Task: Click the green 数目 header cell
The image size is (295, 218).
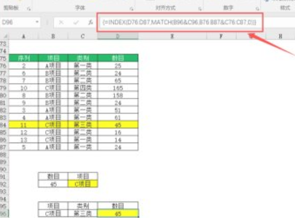Action: coord(118,58)
